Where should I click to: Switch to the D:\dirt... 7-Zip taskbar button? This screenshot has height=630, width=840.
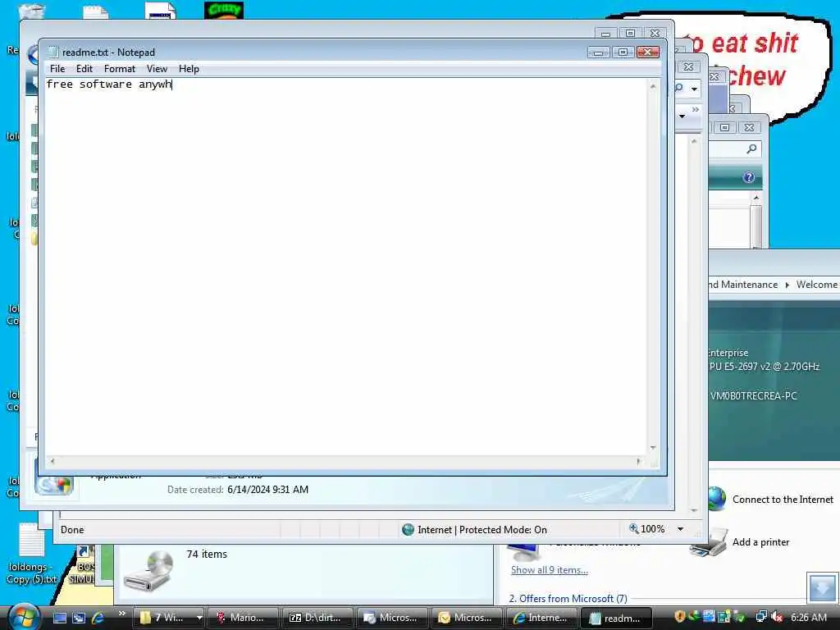pyautogui.click(x=317, y=618)
